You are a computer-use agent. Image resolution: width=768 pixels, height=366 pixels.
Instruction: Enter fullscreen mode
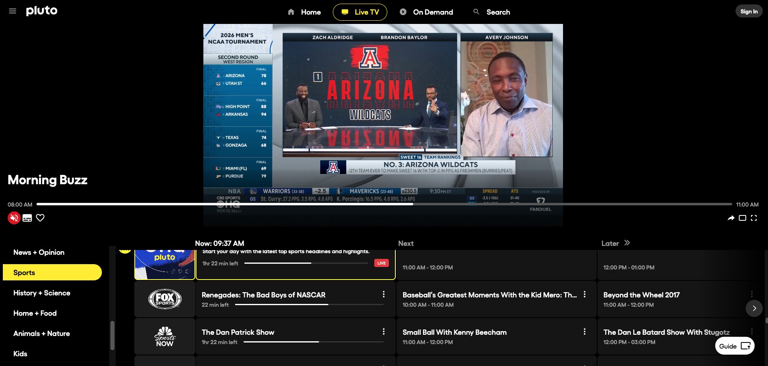(754, 218)
